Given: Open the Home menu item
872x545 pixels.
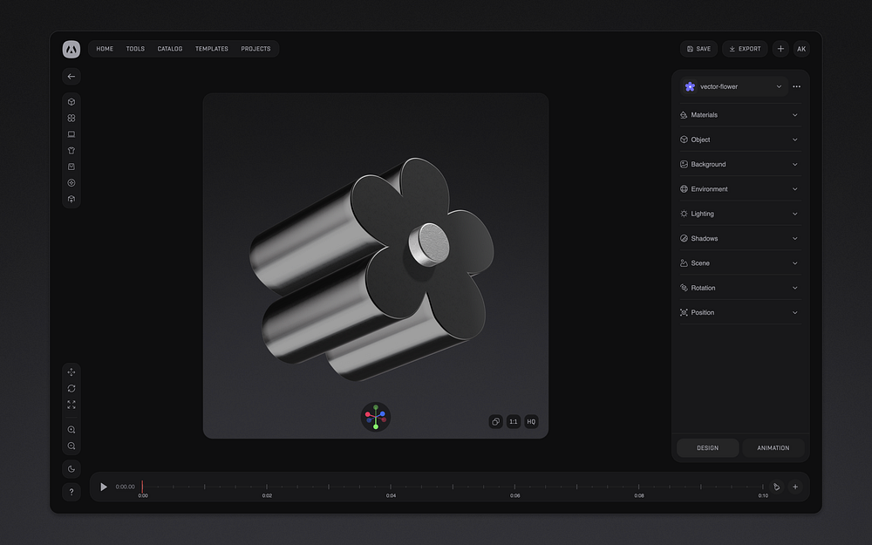Looking at the screenshot, I should pos(105,49).
